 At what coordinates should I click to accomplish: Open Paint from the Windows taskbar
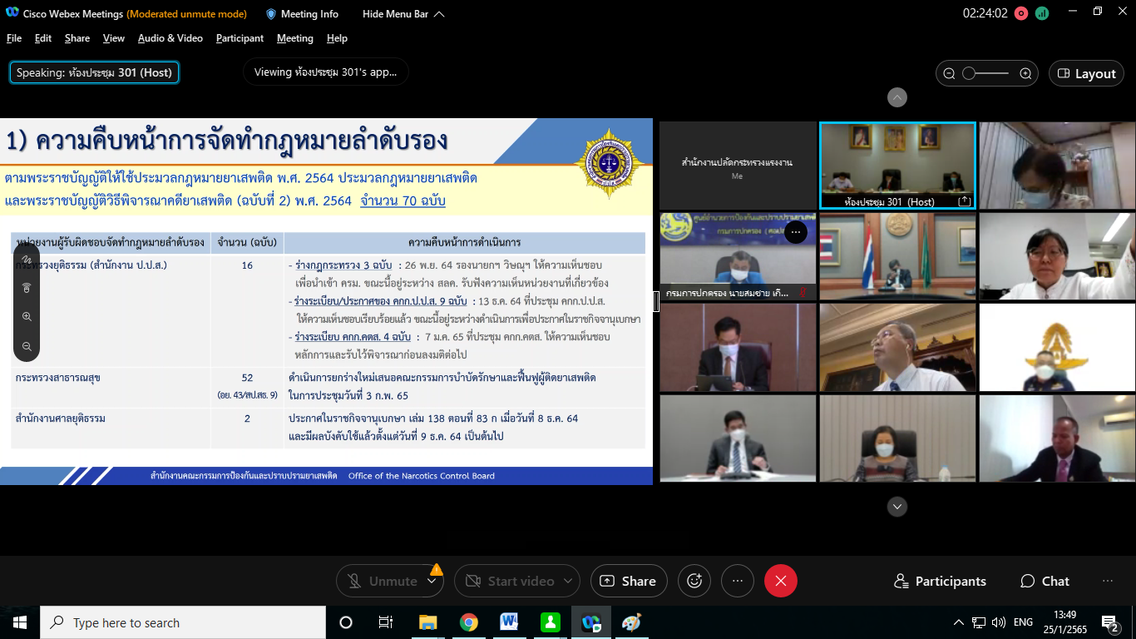(x=631, y=622)
